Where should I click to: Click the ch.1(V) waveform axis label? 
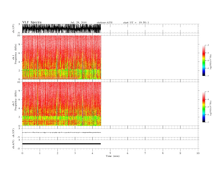(x=14, y=28)
